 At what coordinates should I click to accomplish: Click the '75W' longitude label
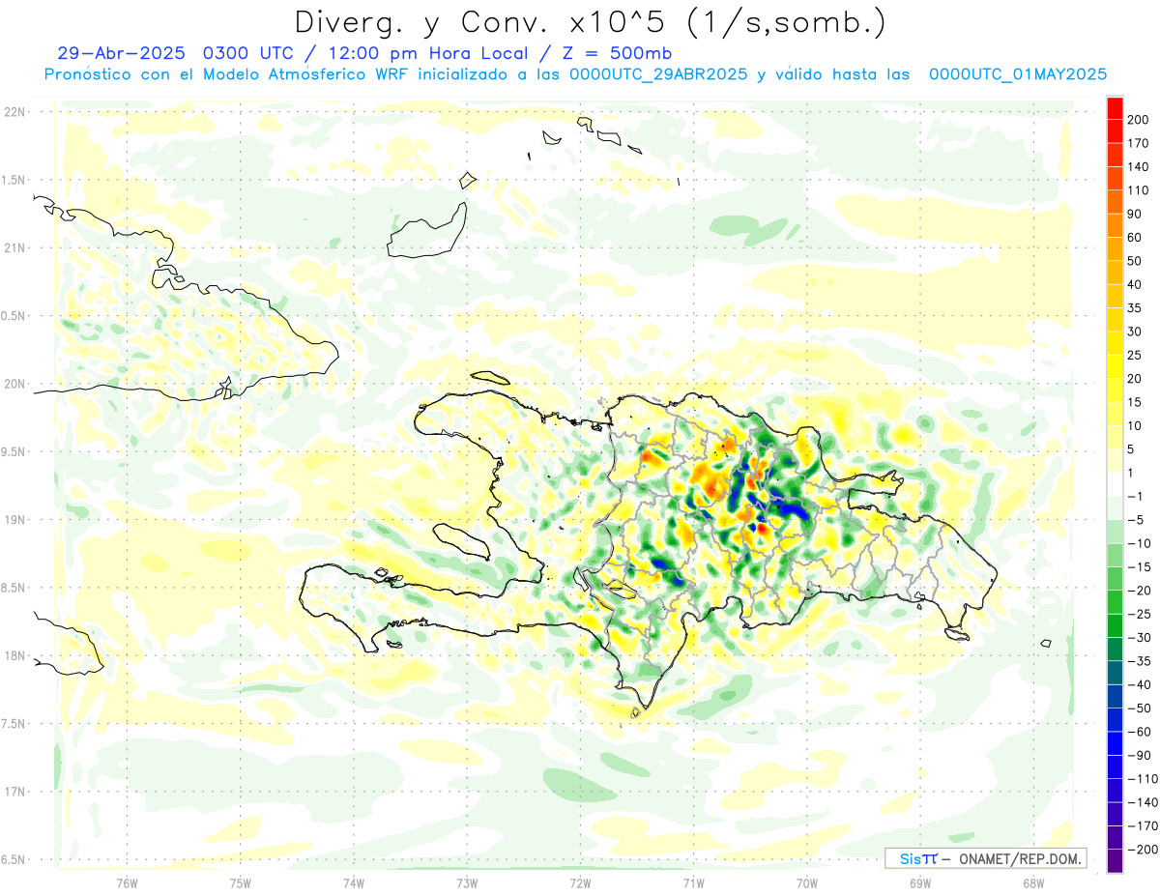[240, 883]
